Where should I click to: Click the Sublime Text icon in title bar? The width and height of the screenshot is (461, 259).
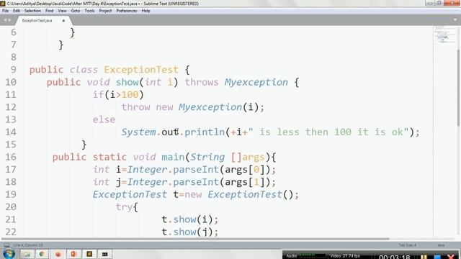pyautogui.click(x=3, y=4)
